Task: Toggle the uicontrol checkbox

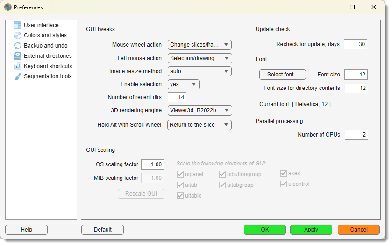Action: (283, 184)
